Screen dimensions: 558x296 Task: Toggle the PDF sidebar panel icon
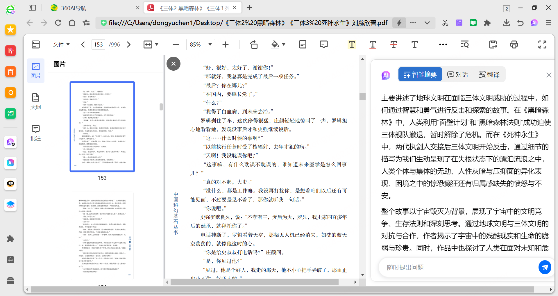pyautogui.click(x=36, y=44)
